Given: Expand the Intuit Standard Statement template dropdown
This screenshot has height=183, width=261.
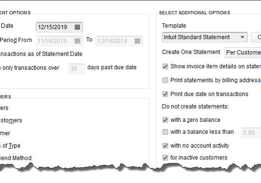Looking at the screenshot, I should pos(242,37).
